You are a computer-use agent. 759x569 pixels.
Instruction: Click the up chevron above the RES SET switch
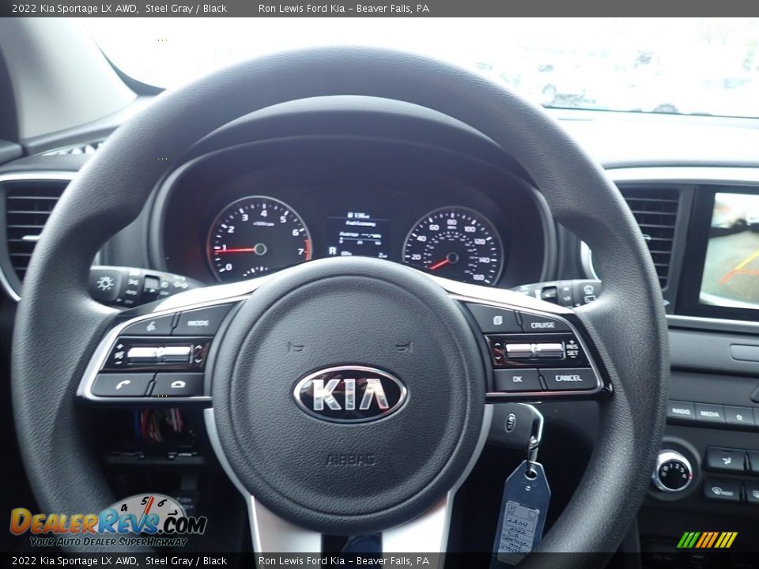(498, 345)
